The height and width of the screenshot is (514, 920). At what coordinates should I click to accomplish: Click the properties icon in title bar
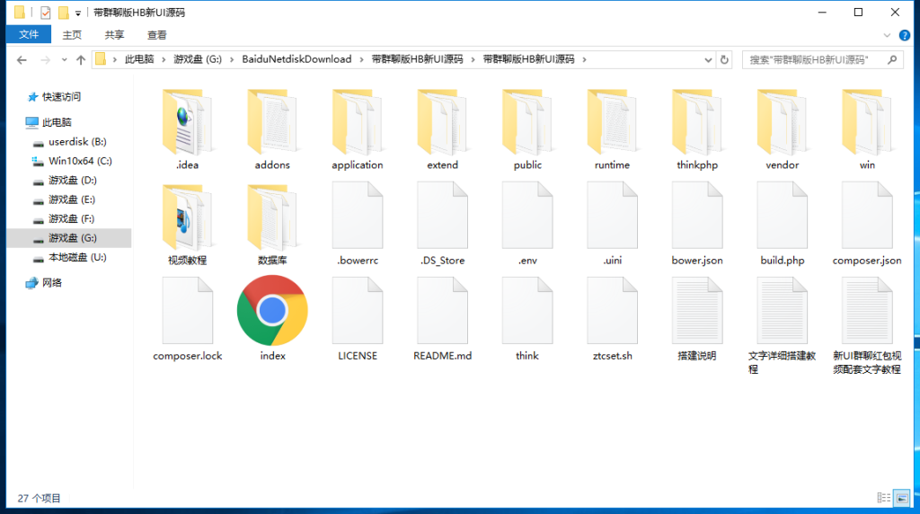pyautogui.click(x=45, y=13)
